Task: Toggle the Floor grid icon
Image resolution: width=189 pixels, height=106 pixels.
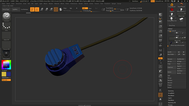Action: pos(160,46)
